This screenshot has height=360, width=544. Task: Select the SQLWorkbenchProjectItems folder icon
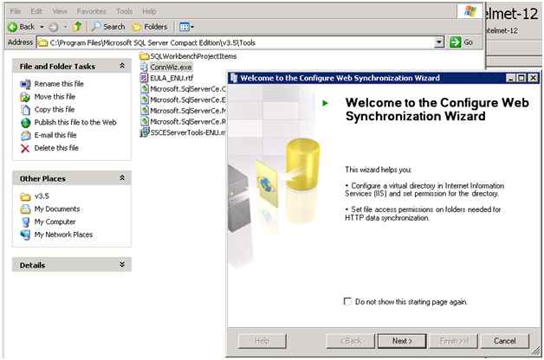[x=144, y=56]
